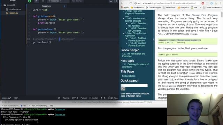This screenshot has height=125, width=223.
Task: Go to next topic 1.11 Defining Functions
Action: [135, 66]
